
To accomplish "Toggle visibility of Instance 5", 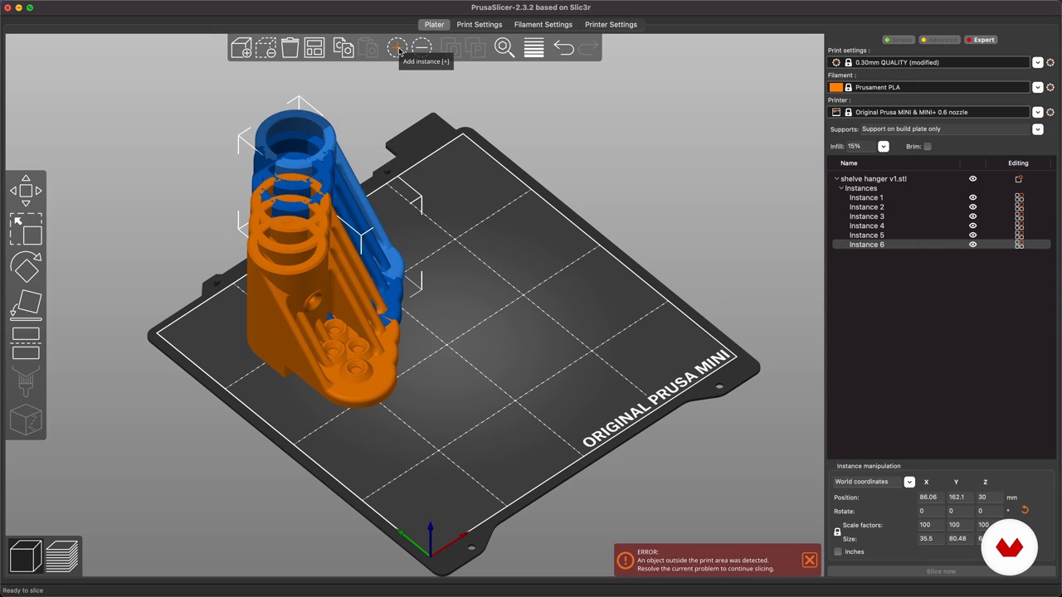I will coord(972,235).
